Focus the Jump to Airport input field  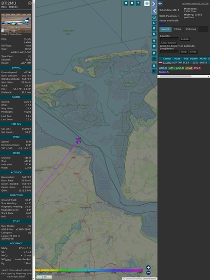pos(169,52)
